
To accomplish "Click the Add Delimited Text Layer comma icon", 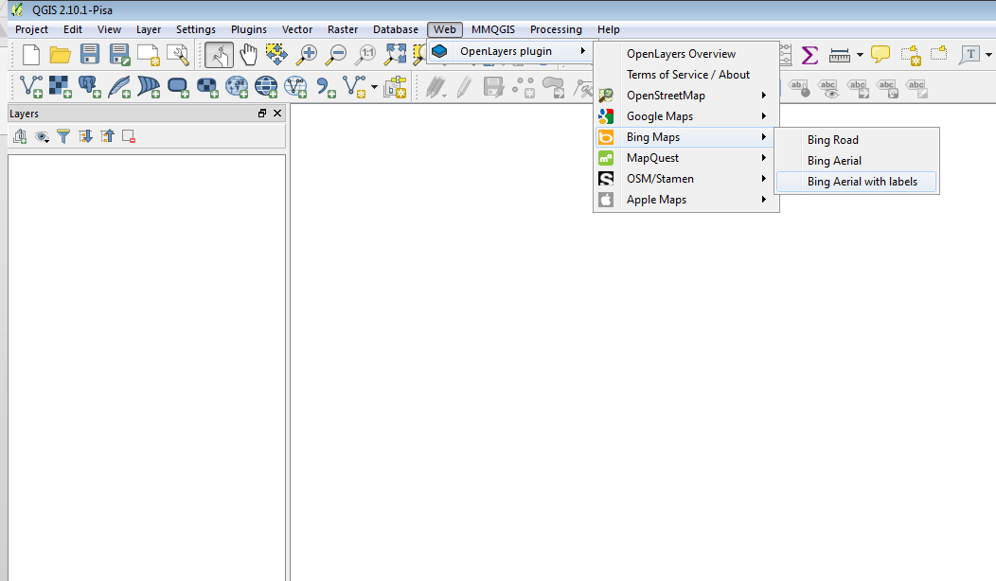I will [x=326, y=86].
